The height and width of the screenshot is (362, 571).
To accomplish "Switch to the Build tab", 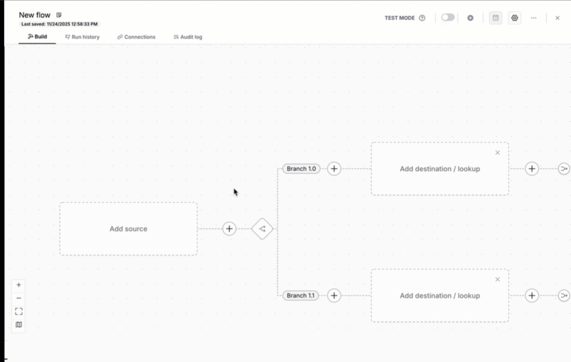I will tap(37, 37).
